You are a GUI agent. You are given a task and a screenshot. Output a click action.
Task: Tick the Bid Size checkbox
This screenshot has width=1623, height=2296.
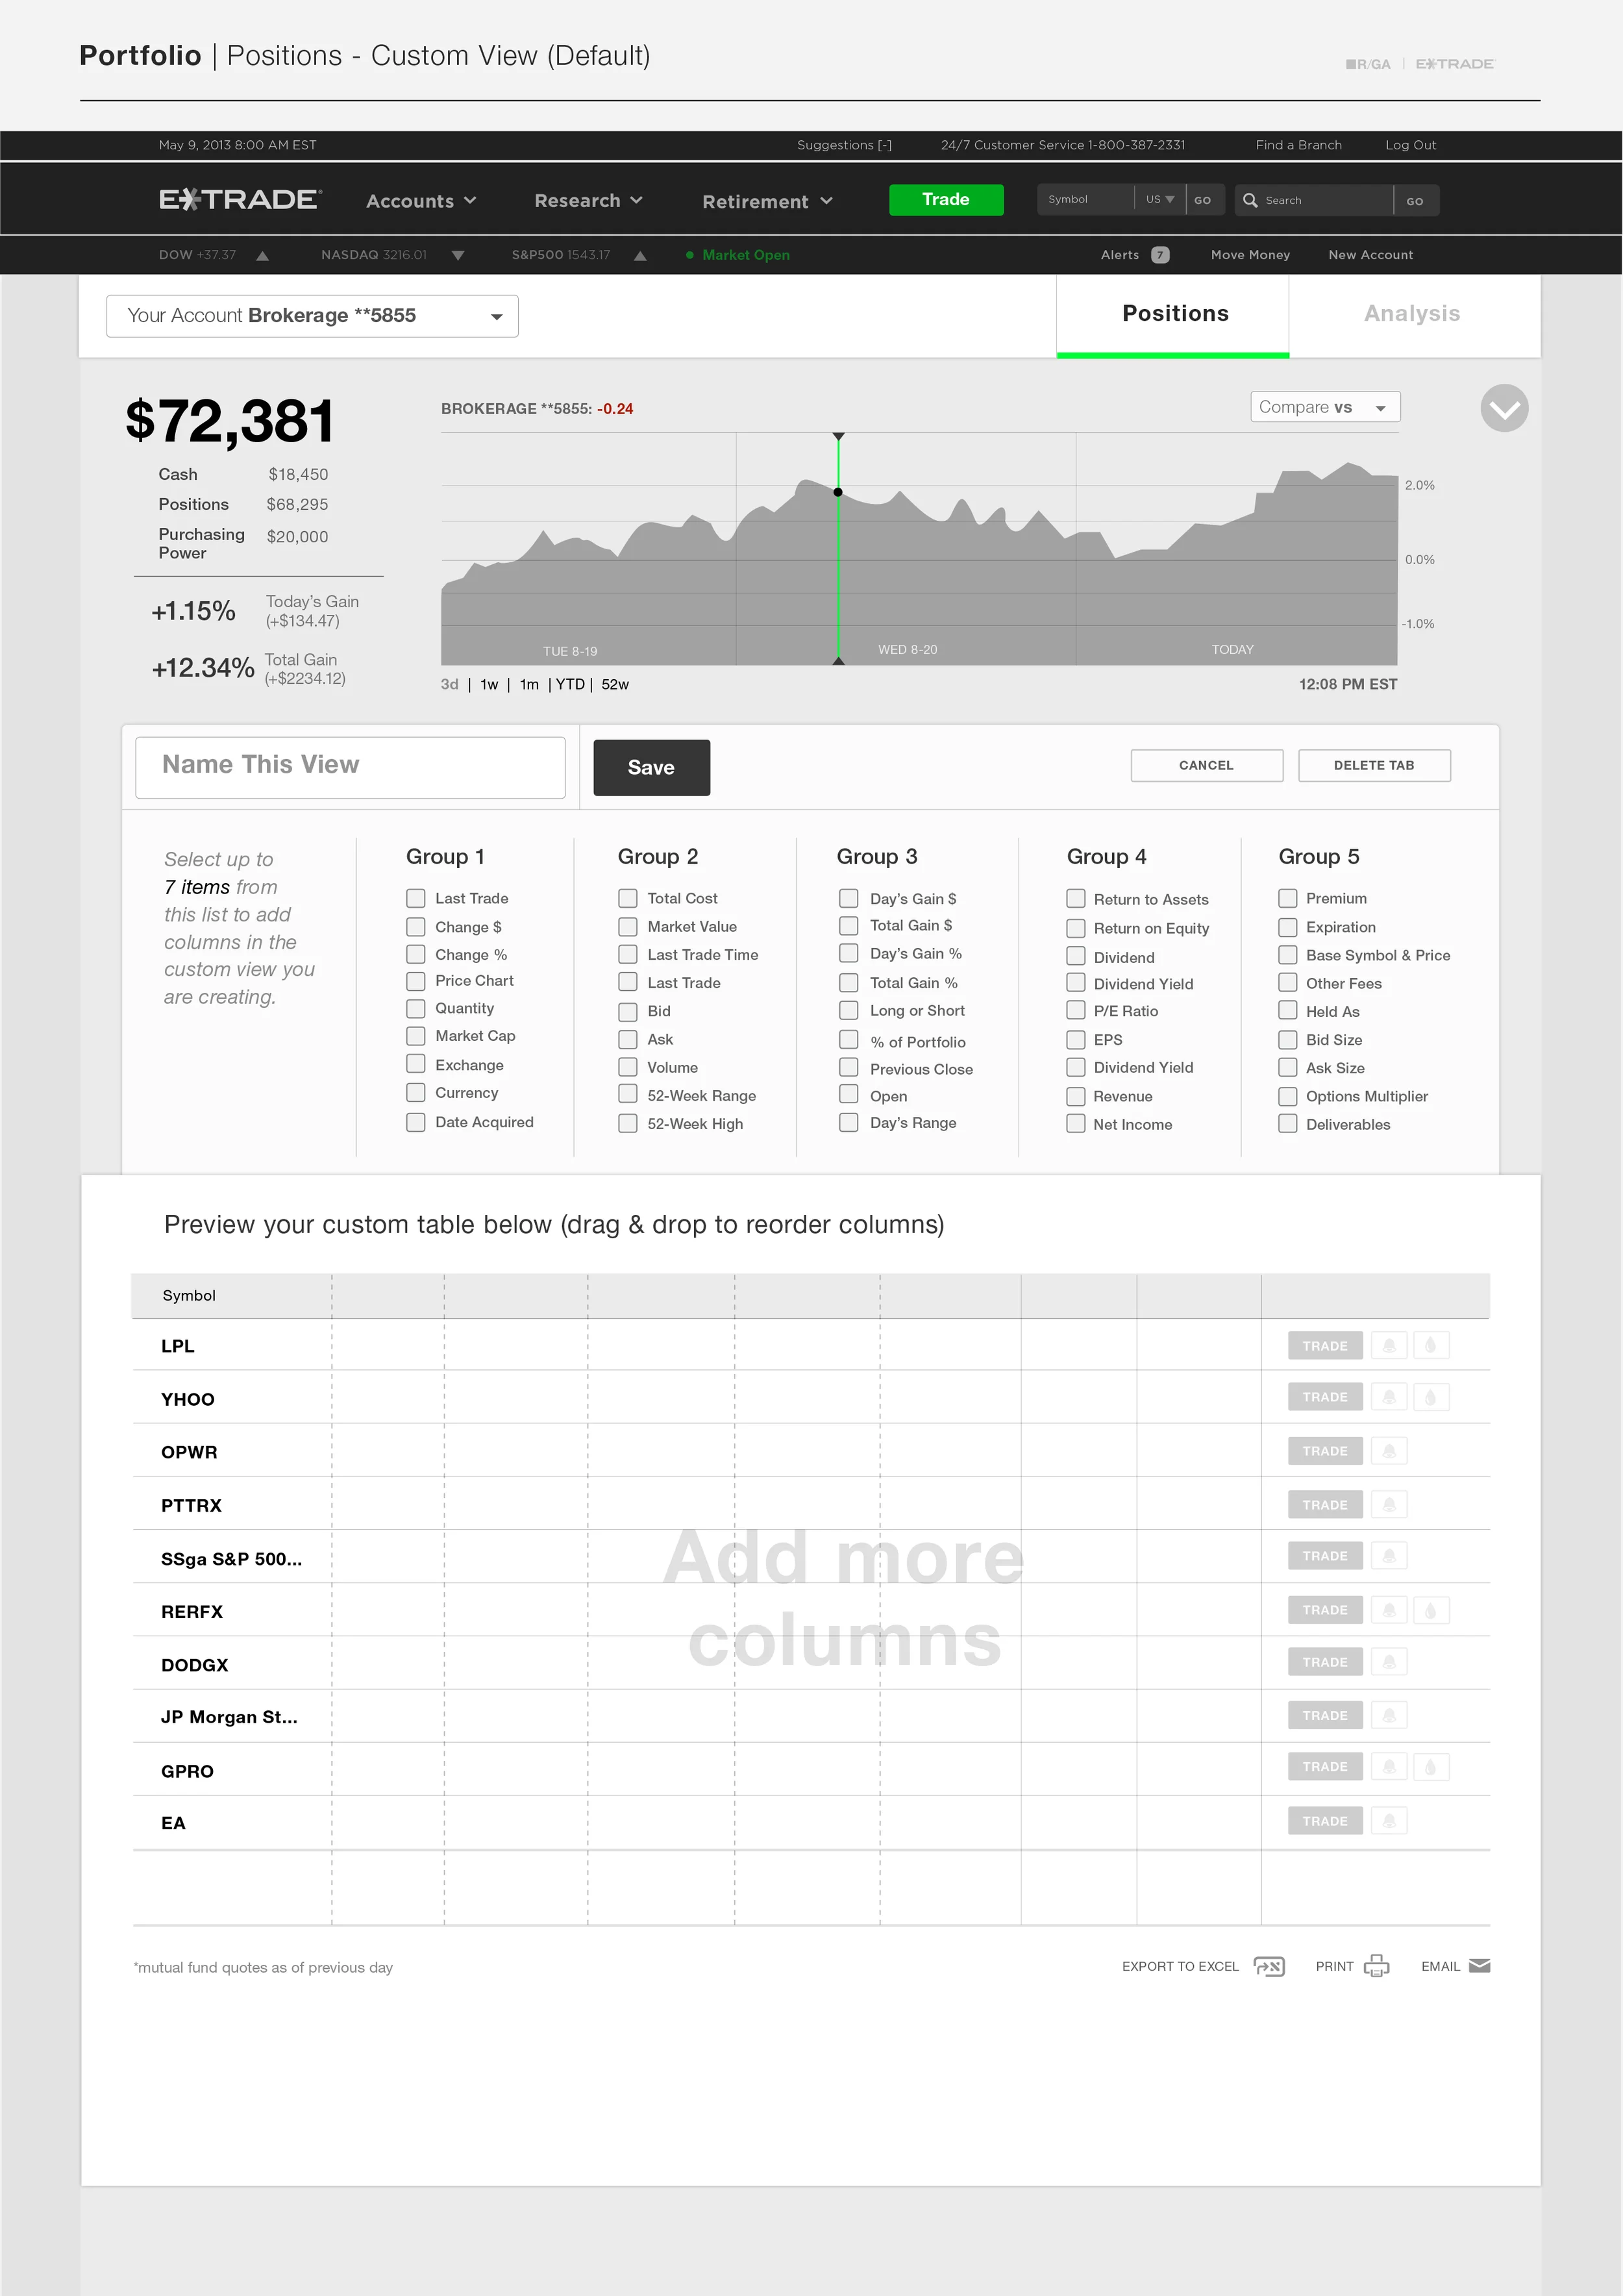coord(1288,1040)
